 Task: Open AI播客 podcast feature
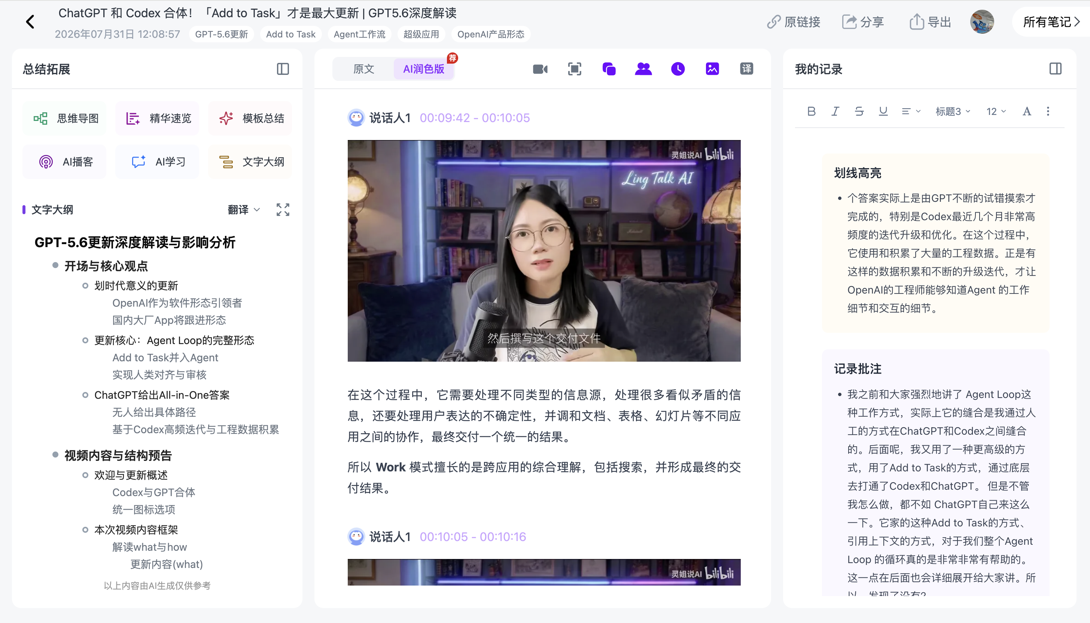point(65,162)
